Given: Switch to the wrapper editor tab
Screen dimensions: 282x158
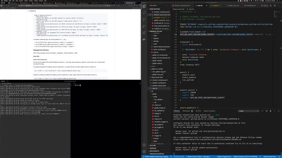Looking at the screenshot, I should pyautogui.click(x=217, y=6).
